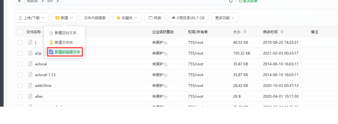Open the 上传/下载 dropdown
The height and width of the screenshot is (124, 338).
[x=31, y=18]
